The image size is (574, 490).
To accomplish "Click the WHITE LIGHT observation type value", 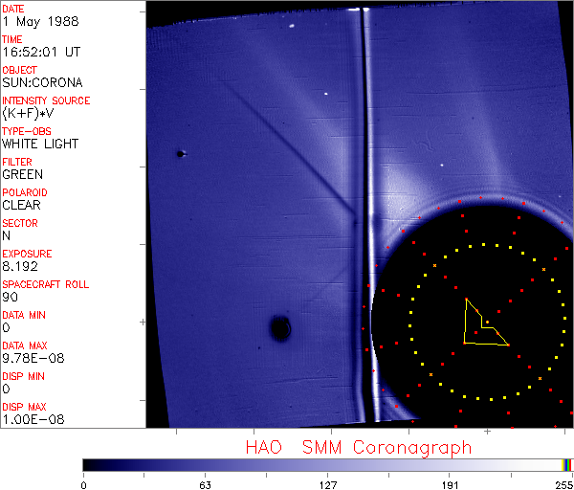I will pyautogui.click(x=40, y=145).
